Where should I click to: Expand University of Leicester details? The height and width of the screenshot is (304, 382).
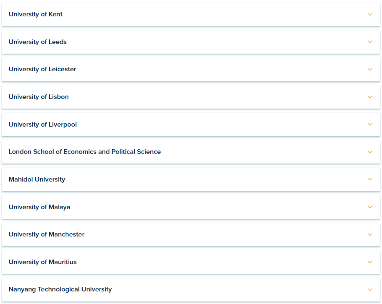tap(42, 69)
